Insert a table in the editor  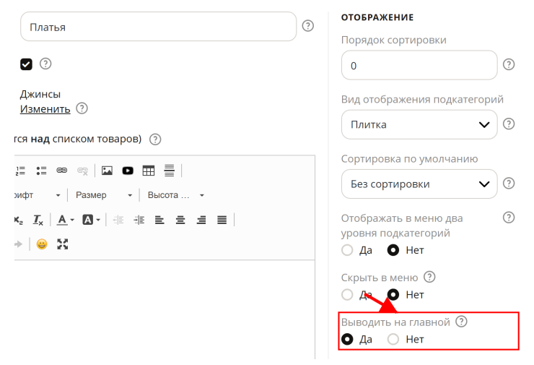[149, 171]
